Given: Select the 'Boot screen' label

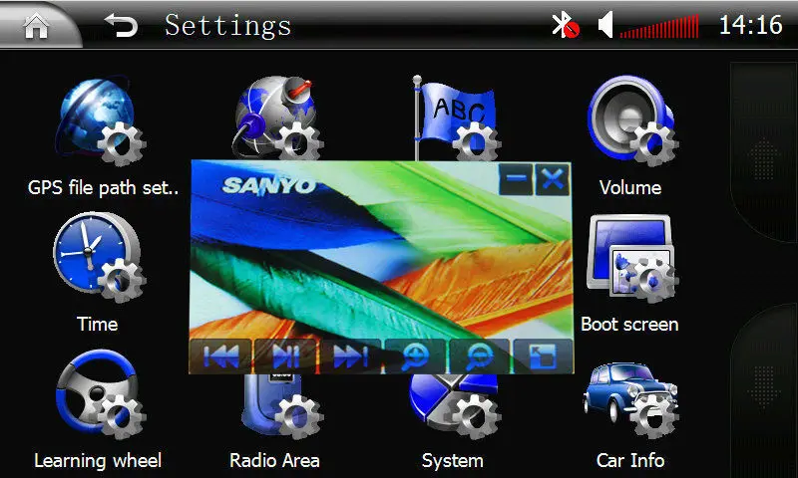Looking at the screenshot, I should tap(629, 324).
